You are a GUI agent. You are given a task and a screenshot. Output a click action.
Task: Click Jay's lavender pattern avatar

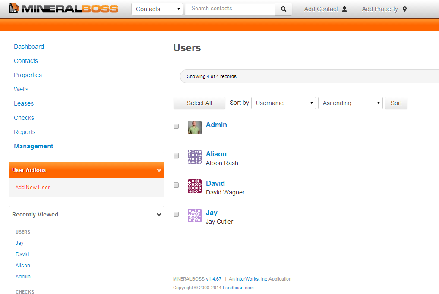pyautogui.click(x=195, y=216)
